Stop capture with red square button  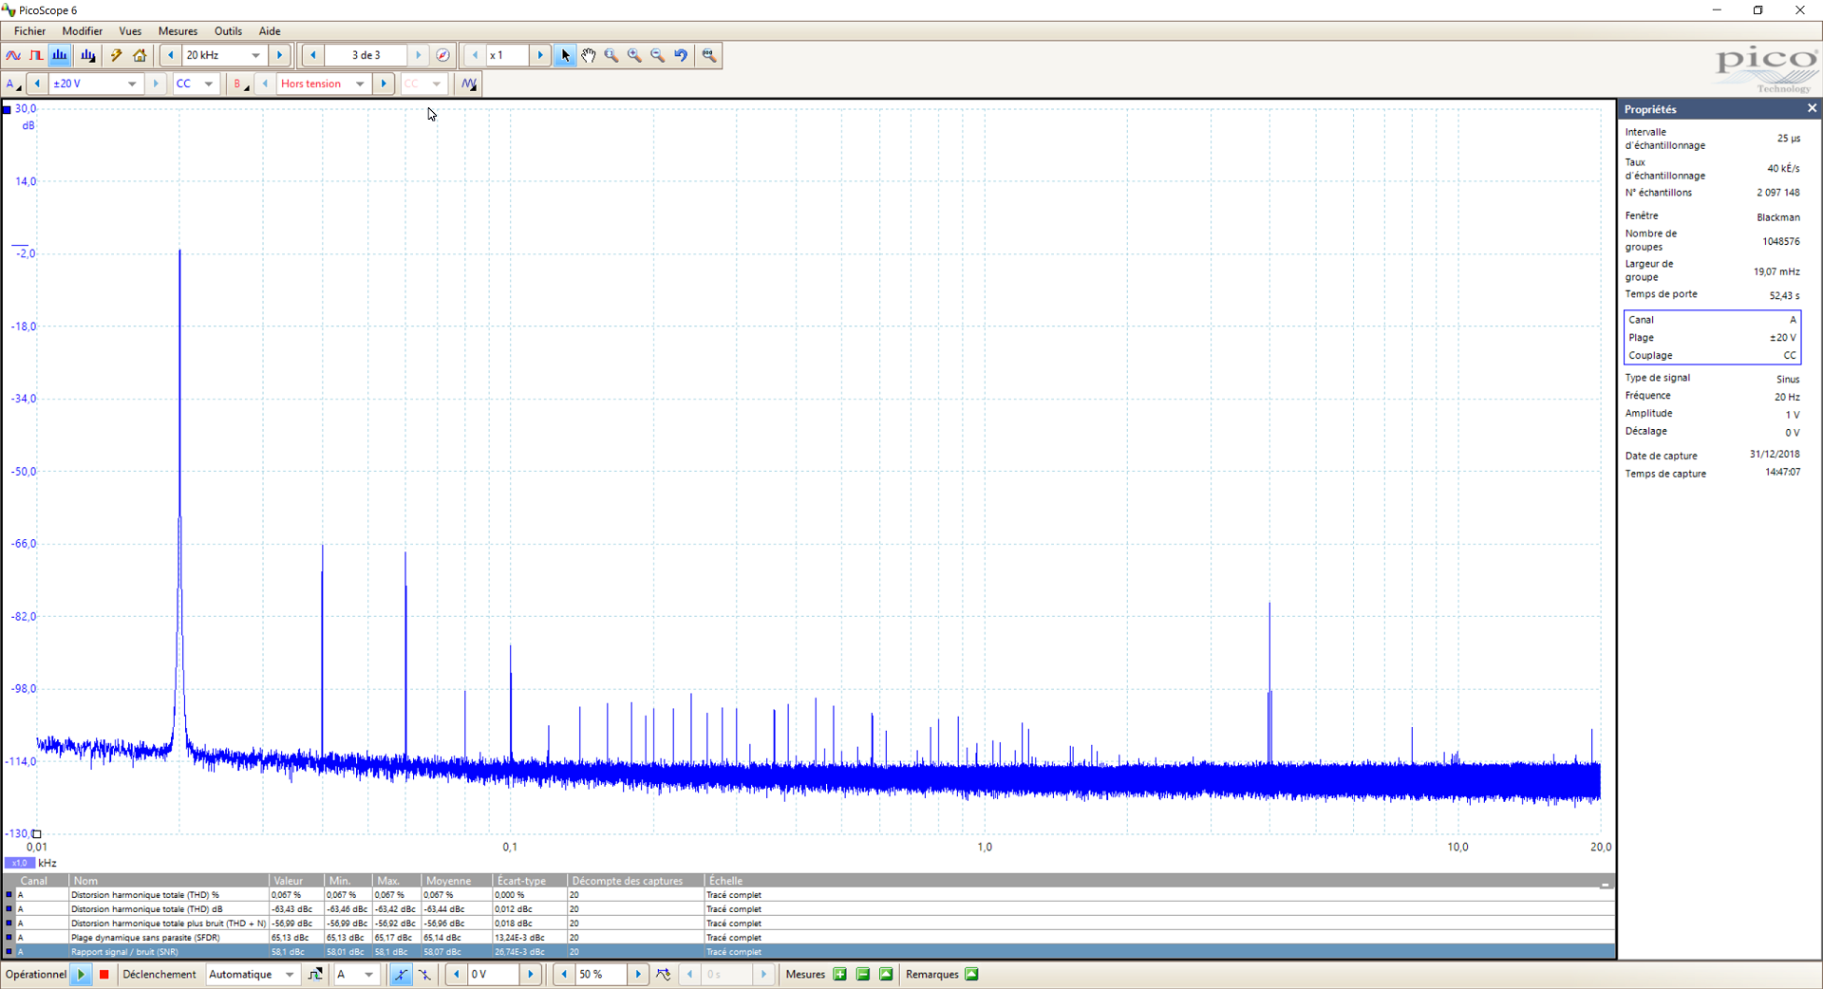click(104, 974)
